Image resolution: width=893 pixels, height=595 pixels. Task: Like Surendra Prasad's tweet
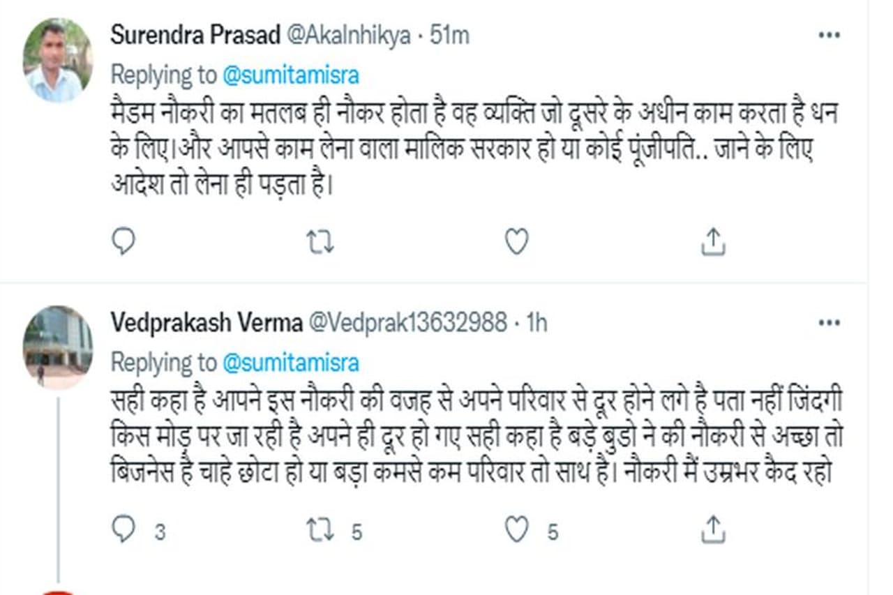[516, 242]
